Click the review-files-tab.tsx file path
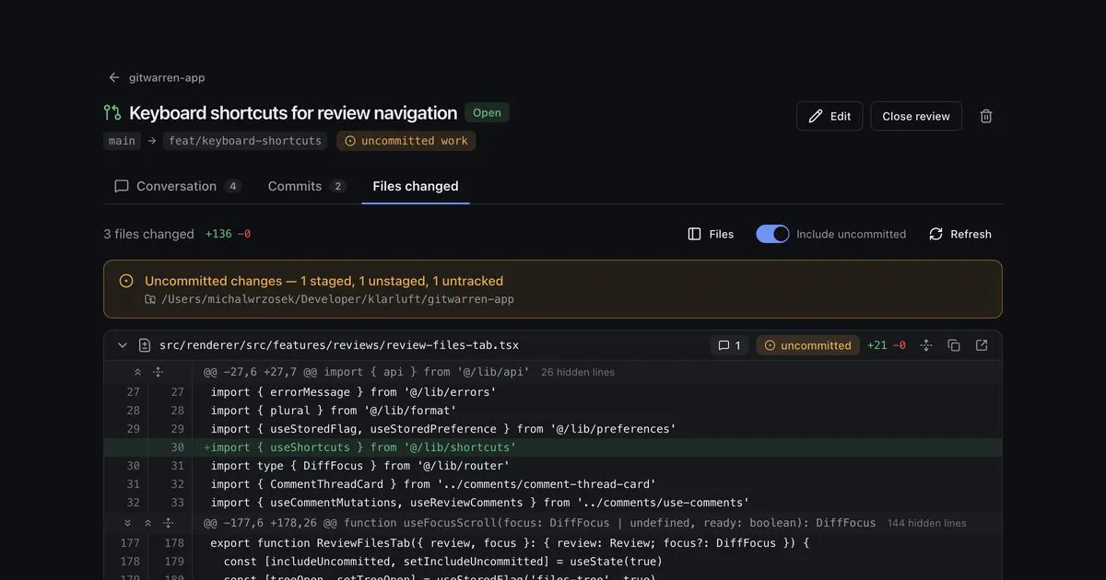 339,345
